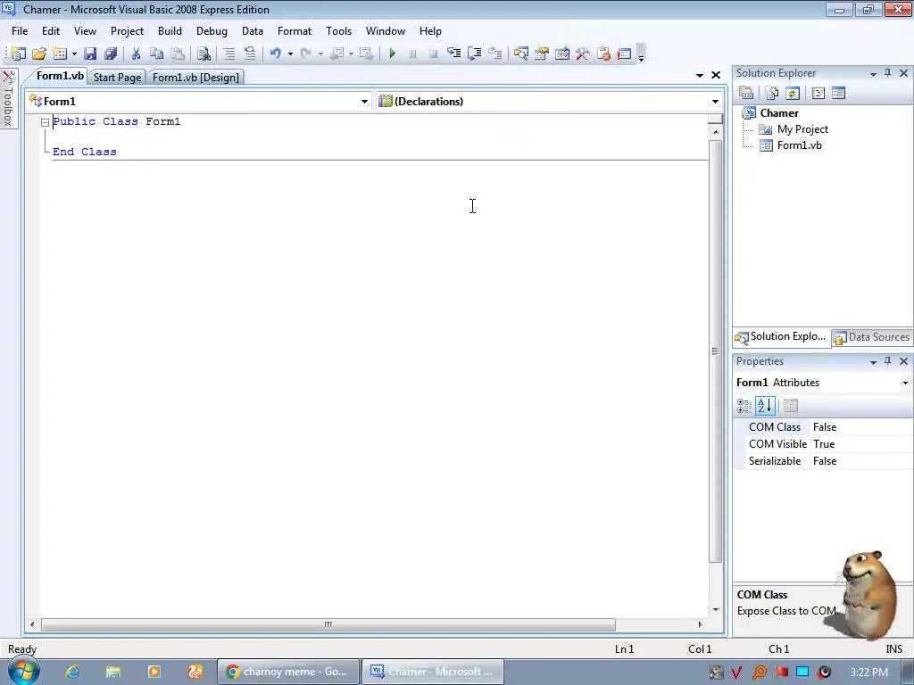
Task: Click the Save All stacked floppies icon
Action: (111, 54)
